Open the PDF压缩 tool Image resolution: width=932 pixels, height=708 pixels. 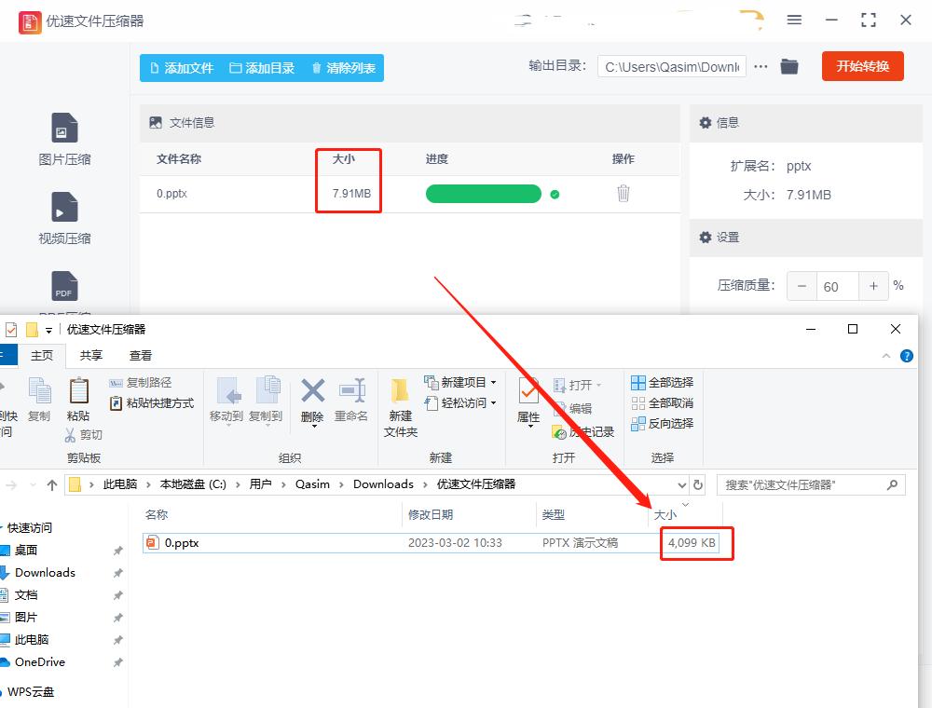63,291
